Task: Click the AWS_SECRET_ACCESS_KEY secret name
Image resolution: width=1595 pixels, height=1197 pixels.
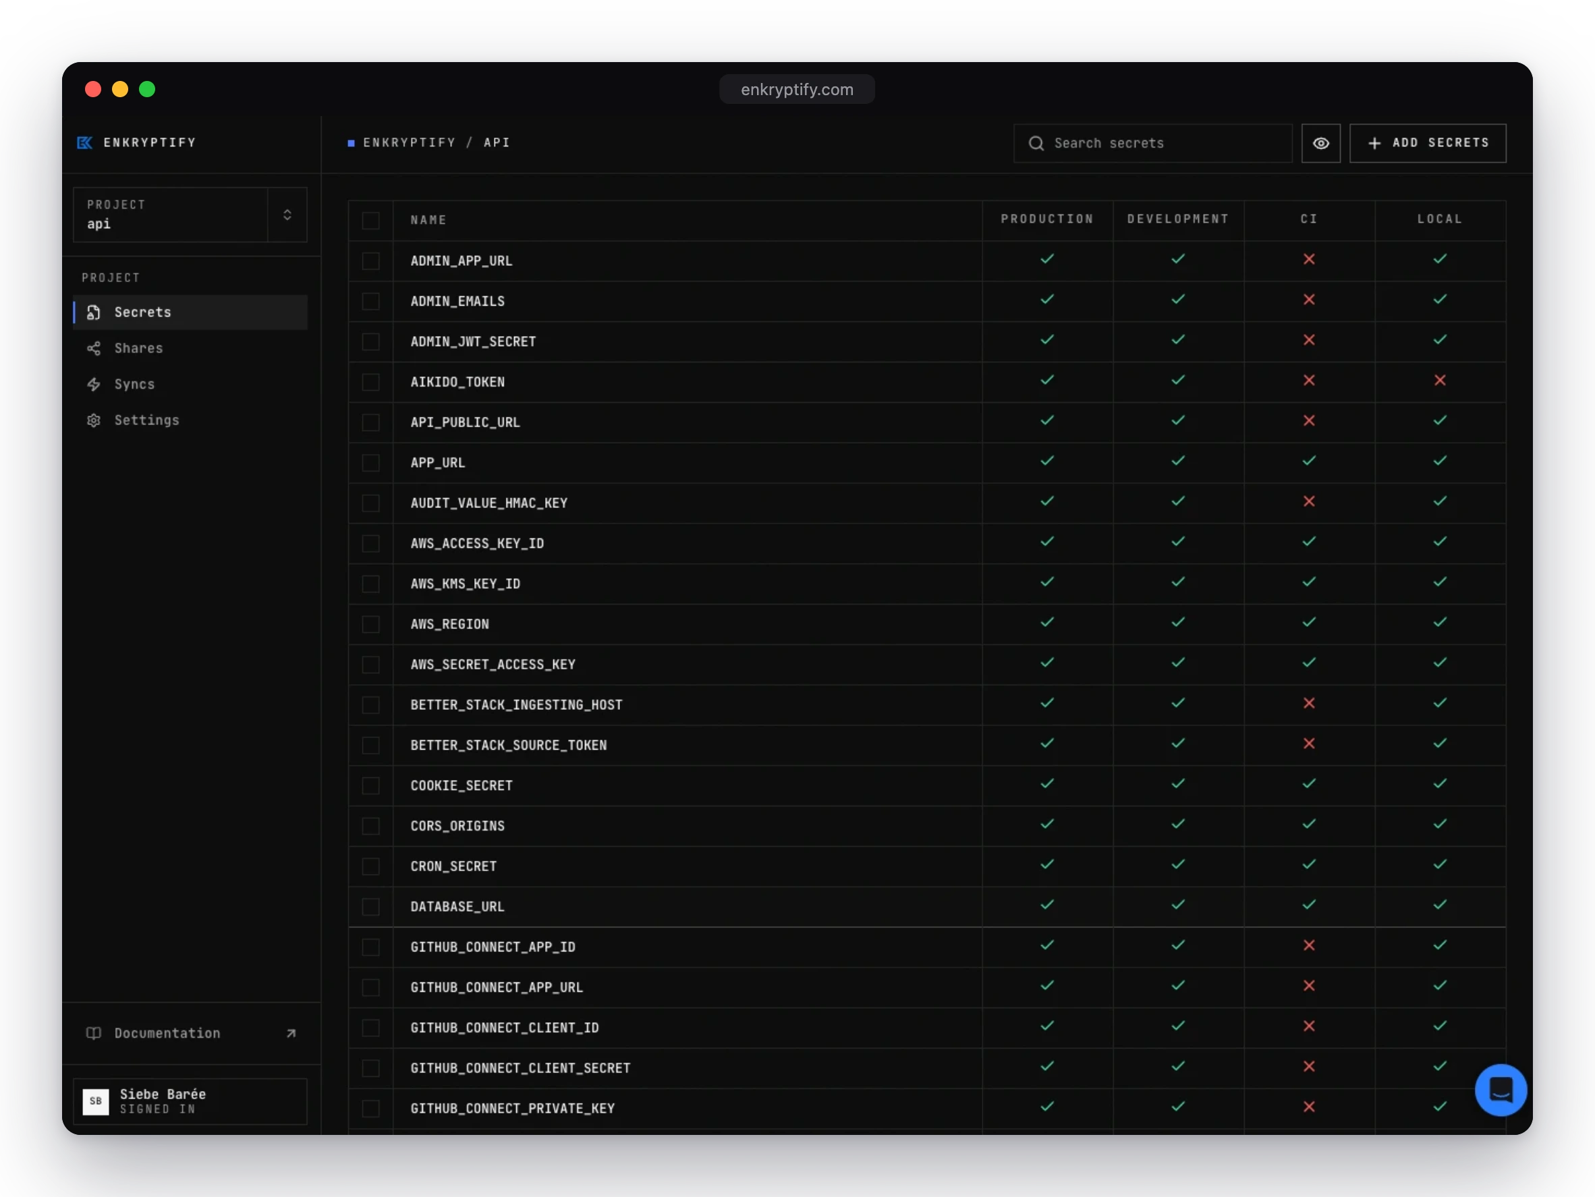Action: click(x=493, y=665)
